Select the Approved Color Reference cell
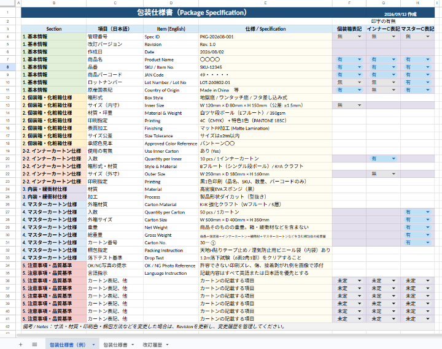This screenshot has width=442, height=349. (171, 144)
